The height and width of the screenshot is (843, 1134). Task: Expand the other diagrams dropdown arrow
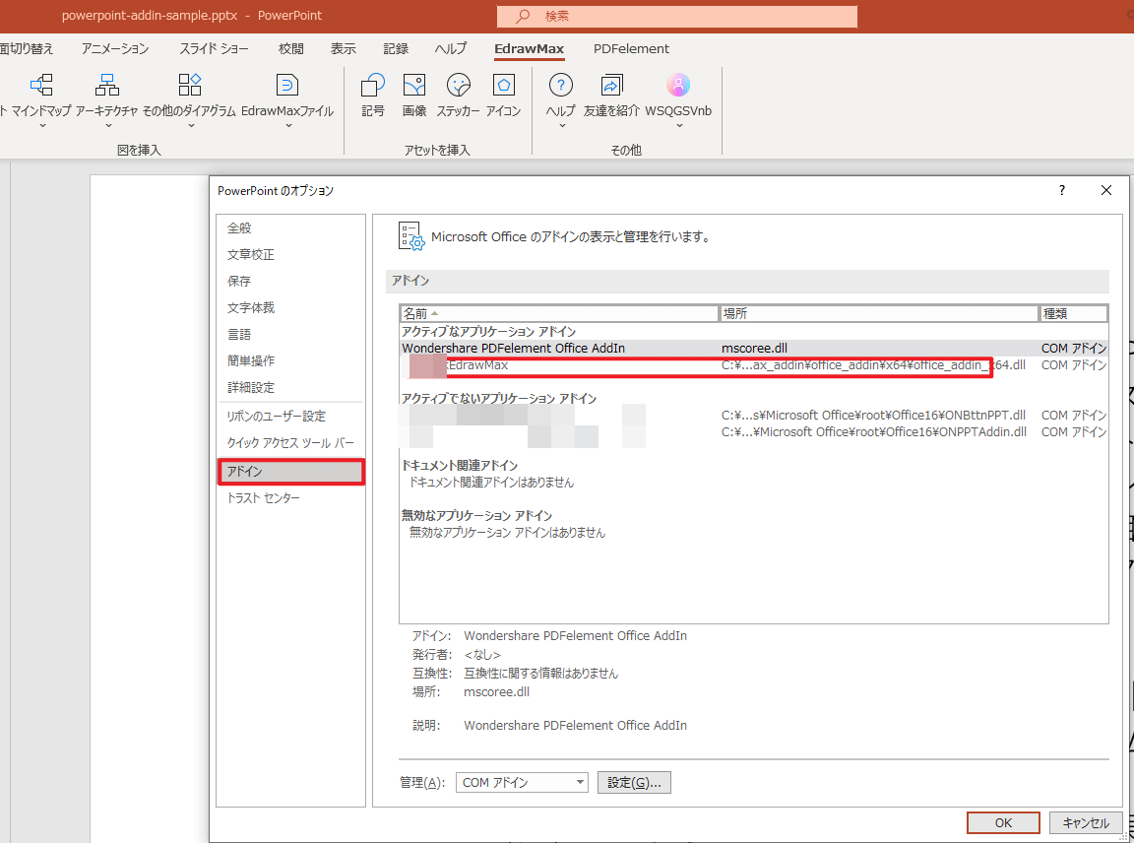191,126
